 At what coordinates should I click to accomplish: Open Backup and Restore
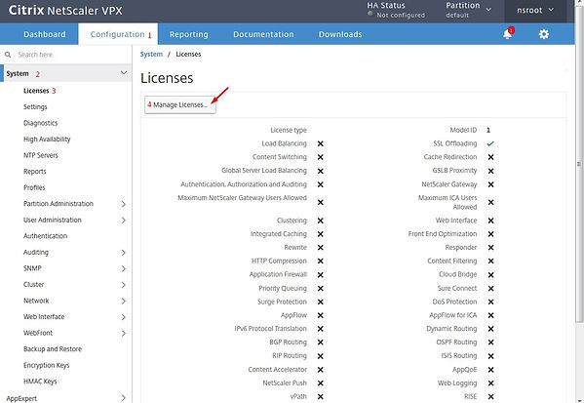point(53,349)
